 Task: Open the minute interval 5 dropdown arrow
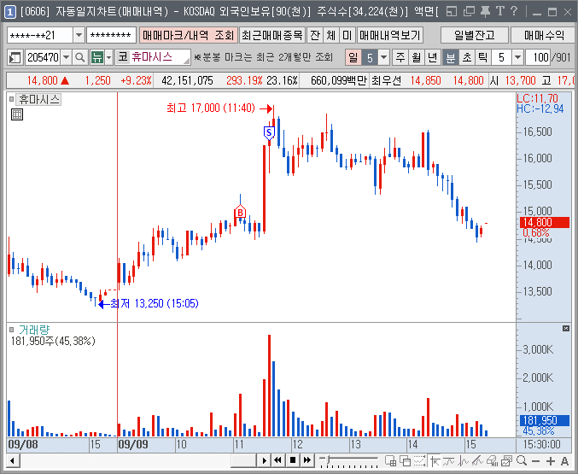(517, 57)
